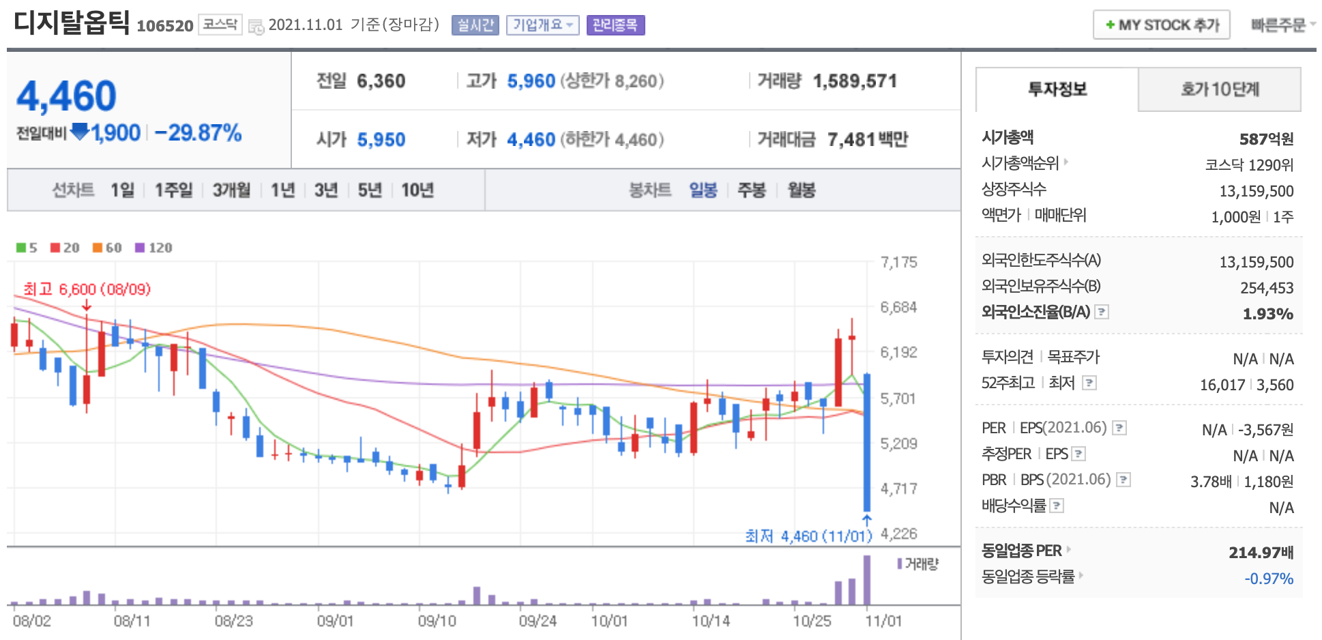This screenshot has height=640, width=1322.
Task: Click the 목표주가 label link
Action: (1074, 357)
